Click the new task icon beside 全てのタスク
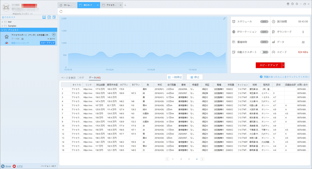 (49, 17)
